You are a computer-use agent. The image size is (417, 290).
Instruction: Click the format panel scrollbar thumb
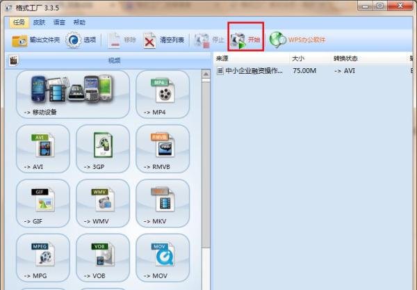(x=206, y=164)
